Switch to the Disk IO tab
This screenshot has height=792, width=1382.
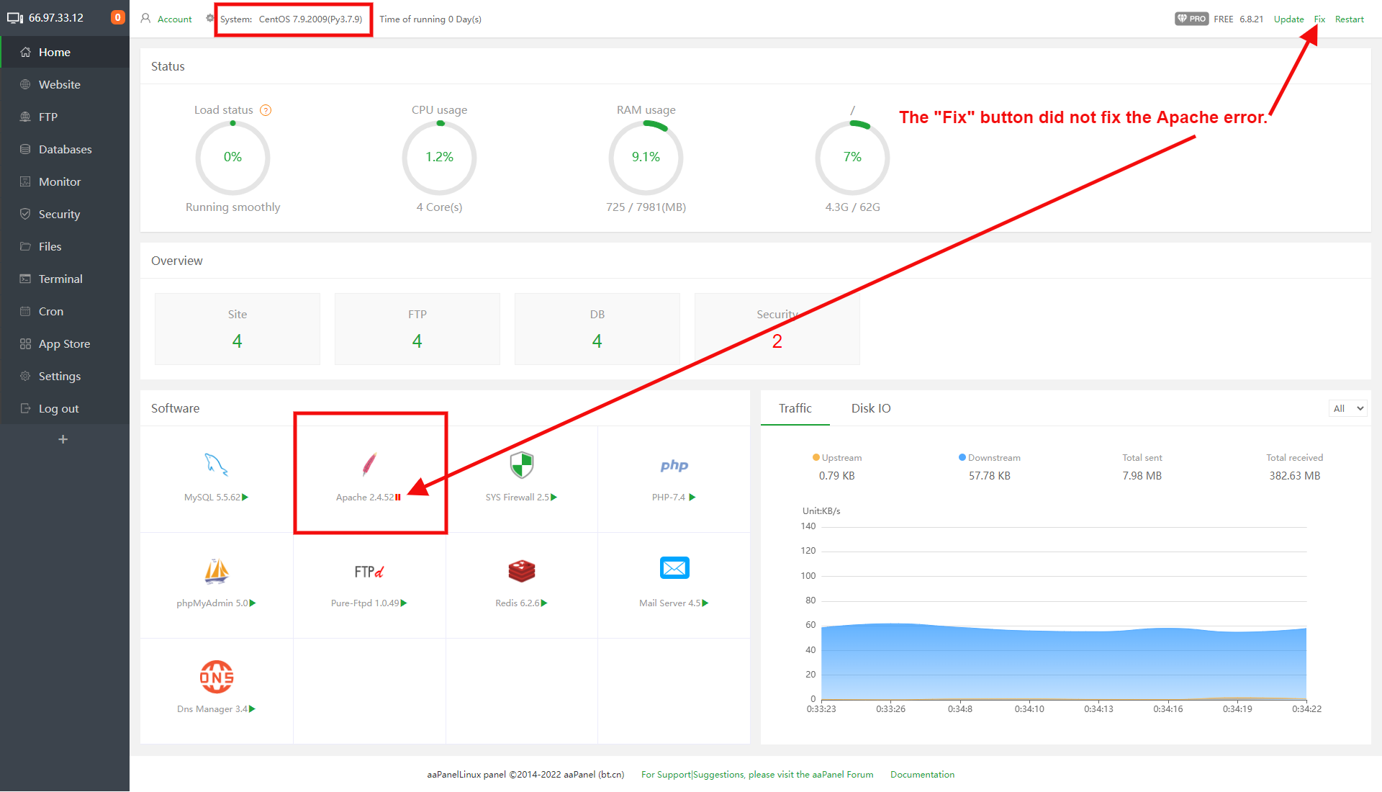coord(870,408)
